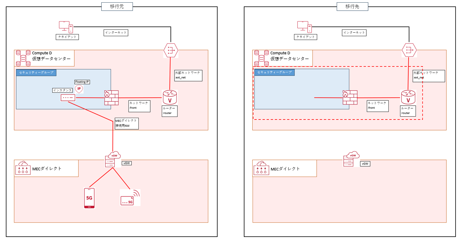Select the virtual router icon in destination diagram
Viewport: 462px width, 239px height.
tap(408, 97)
